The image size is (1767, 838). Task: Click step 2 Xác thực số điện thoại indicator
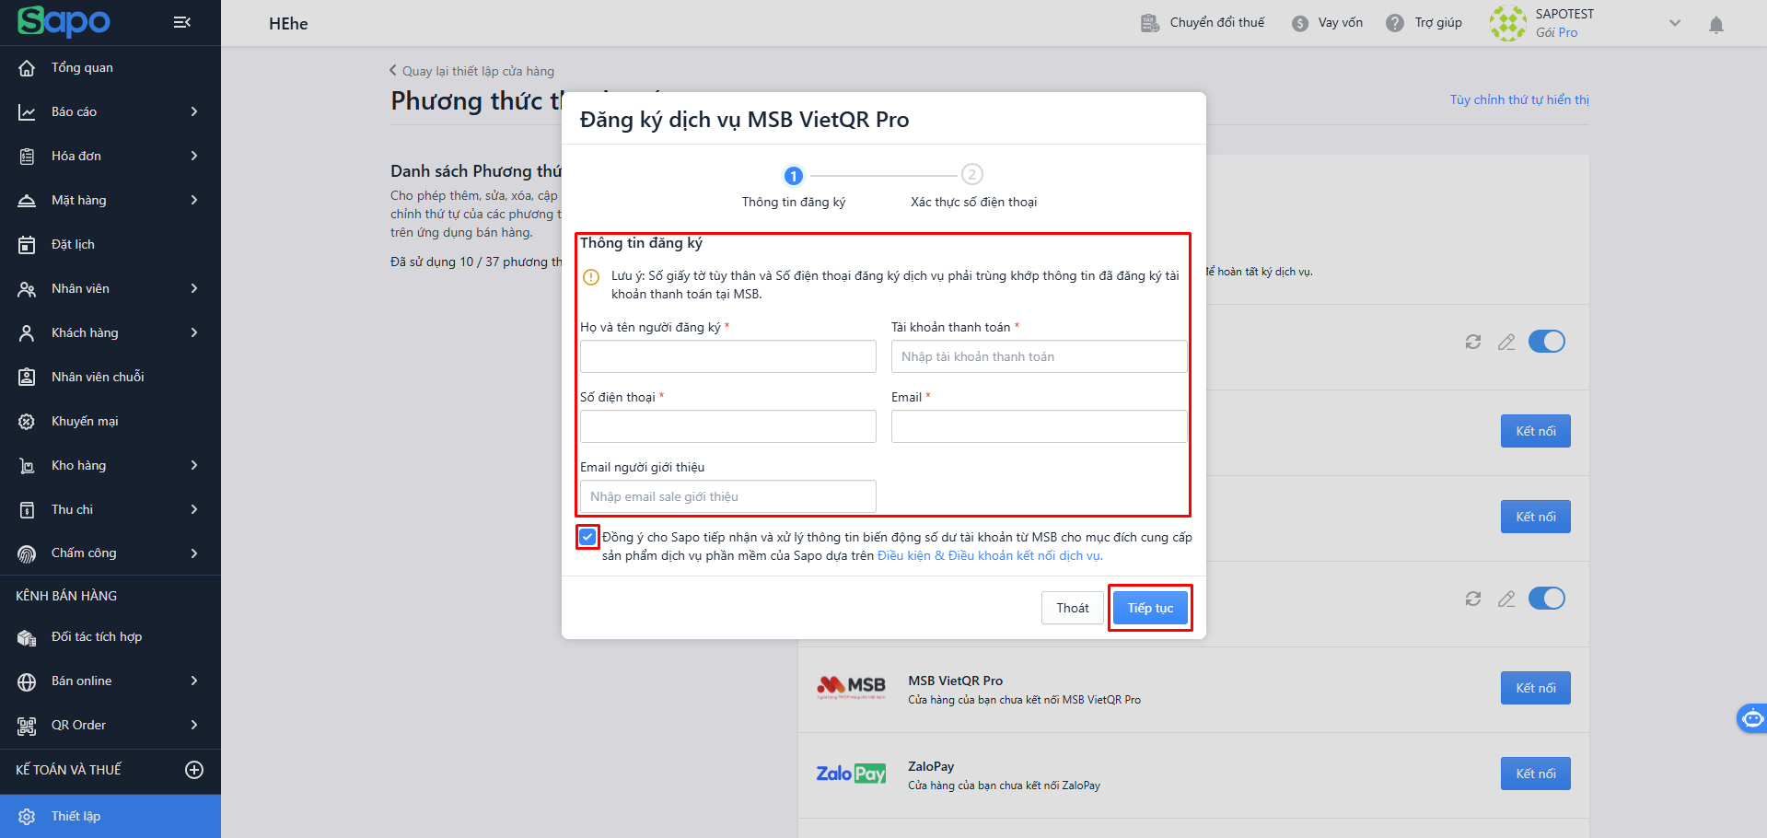[x=972, y=174]
